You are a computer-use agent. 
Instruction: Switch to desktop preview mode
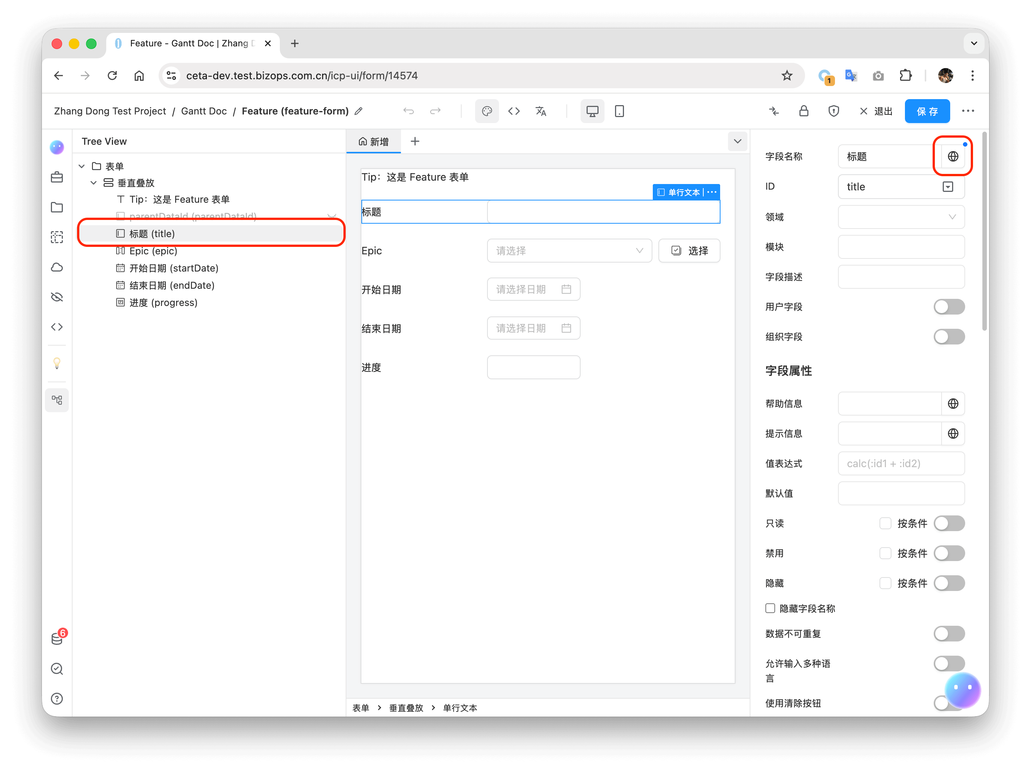592,111
